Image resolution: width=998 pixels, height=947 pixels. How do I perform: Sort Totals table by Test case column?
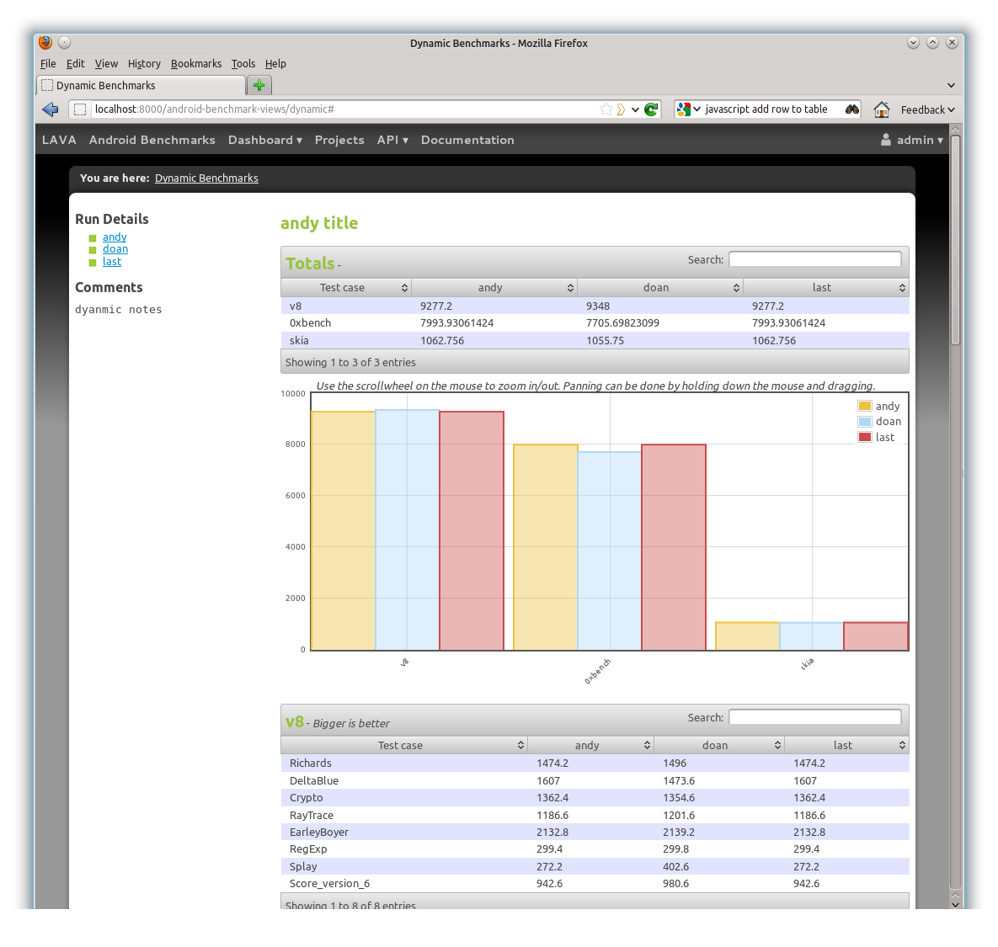tap(346, 288)
